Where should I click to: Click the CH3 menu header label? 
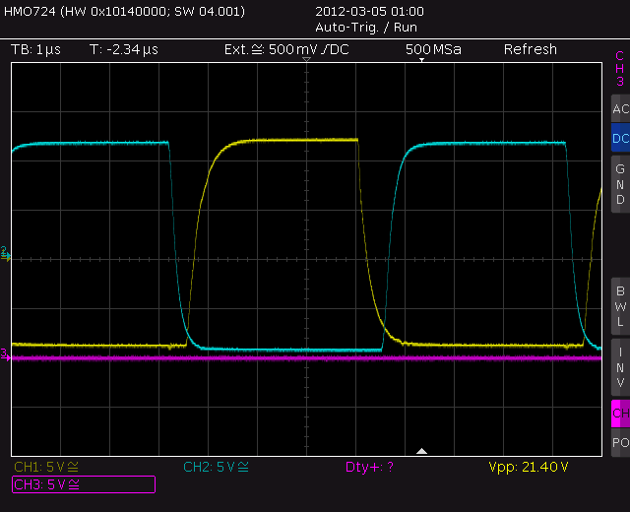[619, 68]
